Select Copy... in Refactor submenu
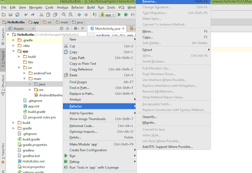Screen dimensions: 252x173 pos(173,37)
